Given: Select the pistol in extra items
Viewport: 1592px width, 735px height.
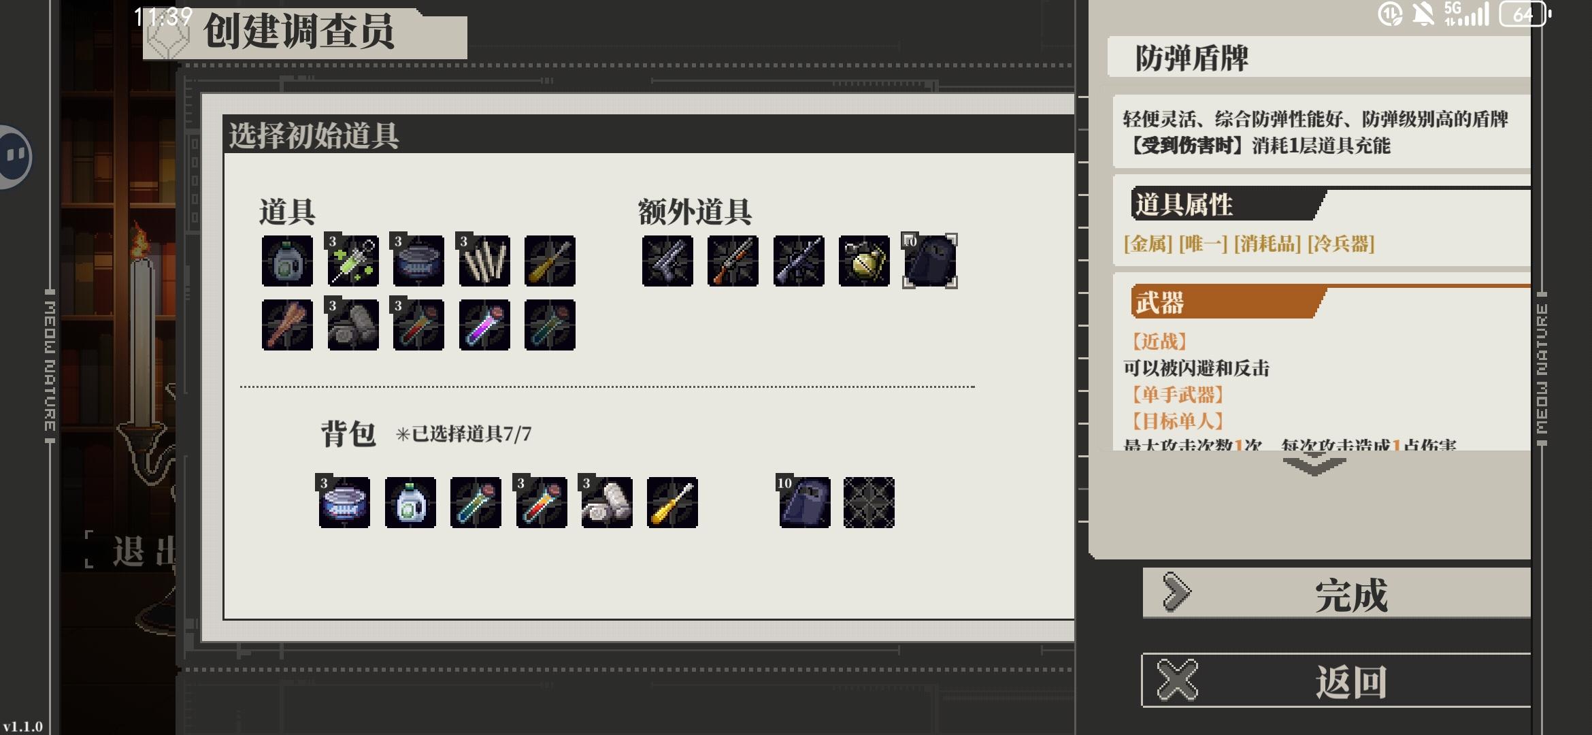Looking at the screenshot, I should (x=667, y=261).
